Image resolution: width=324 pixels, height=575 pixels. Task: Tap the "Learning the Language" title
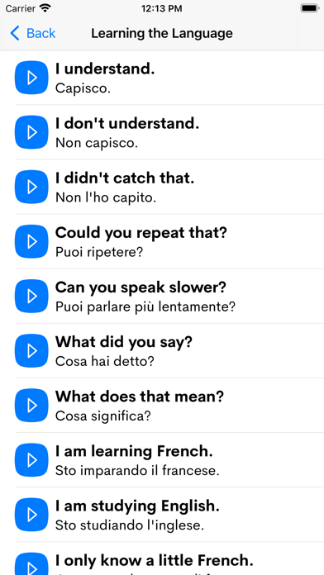(x=162, y=33)
